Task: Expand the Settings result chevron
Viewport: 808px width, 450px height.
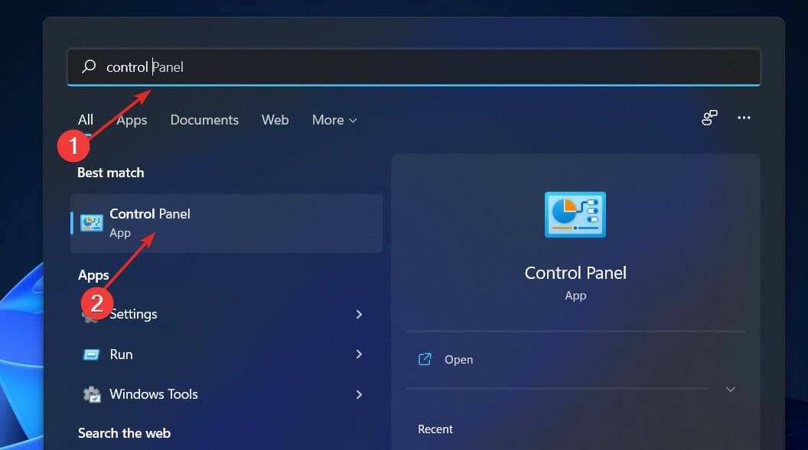Action: pos(359,313)
